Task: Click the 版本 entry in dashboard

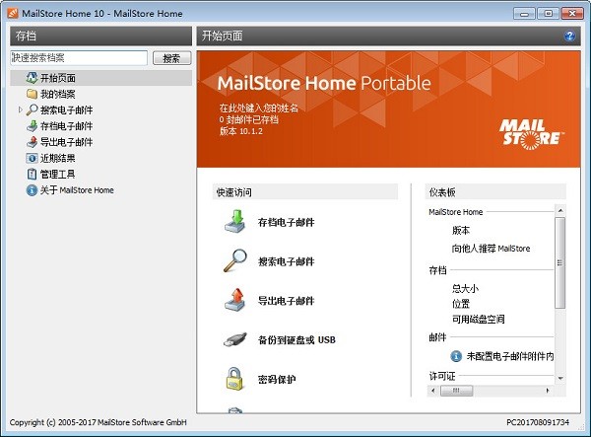Action: click(x=461, y=230)
